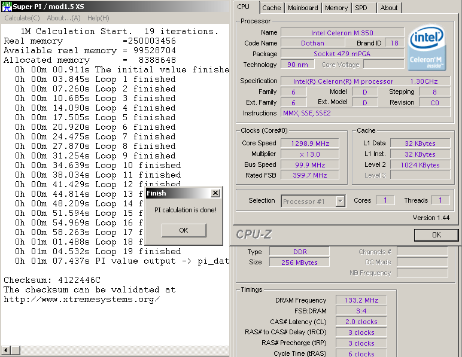Click the DRAM Frequency value 133.2 MHz
The image size is (462, 357).
coord(361,300)
